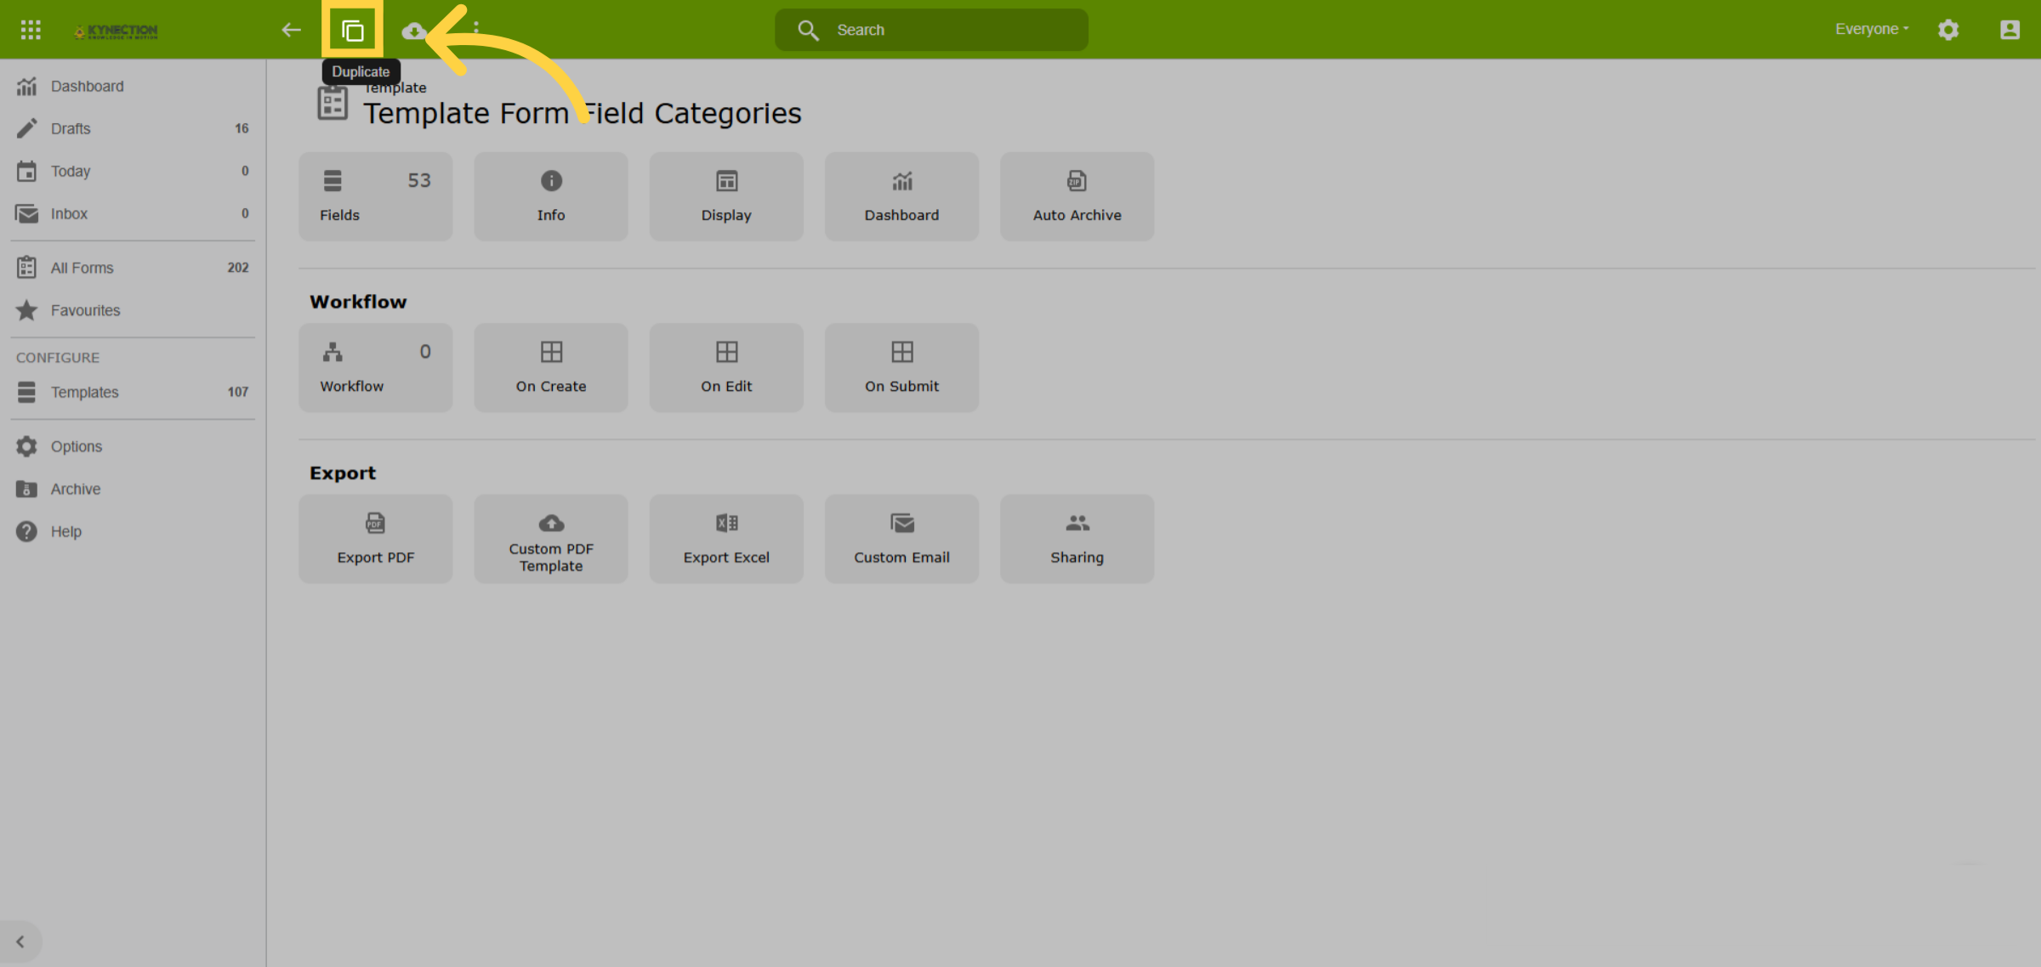Click the Kynection logo
Image resolution: width=2041 pixels, height=967 pixels.
116,31
